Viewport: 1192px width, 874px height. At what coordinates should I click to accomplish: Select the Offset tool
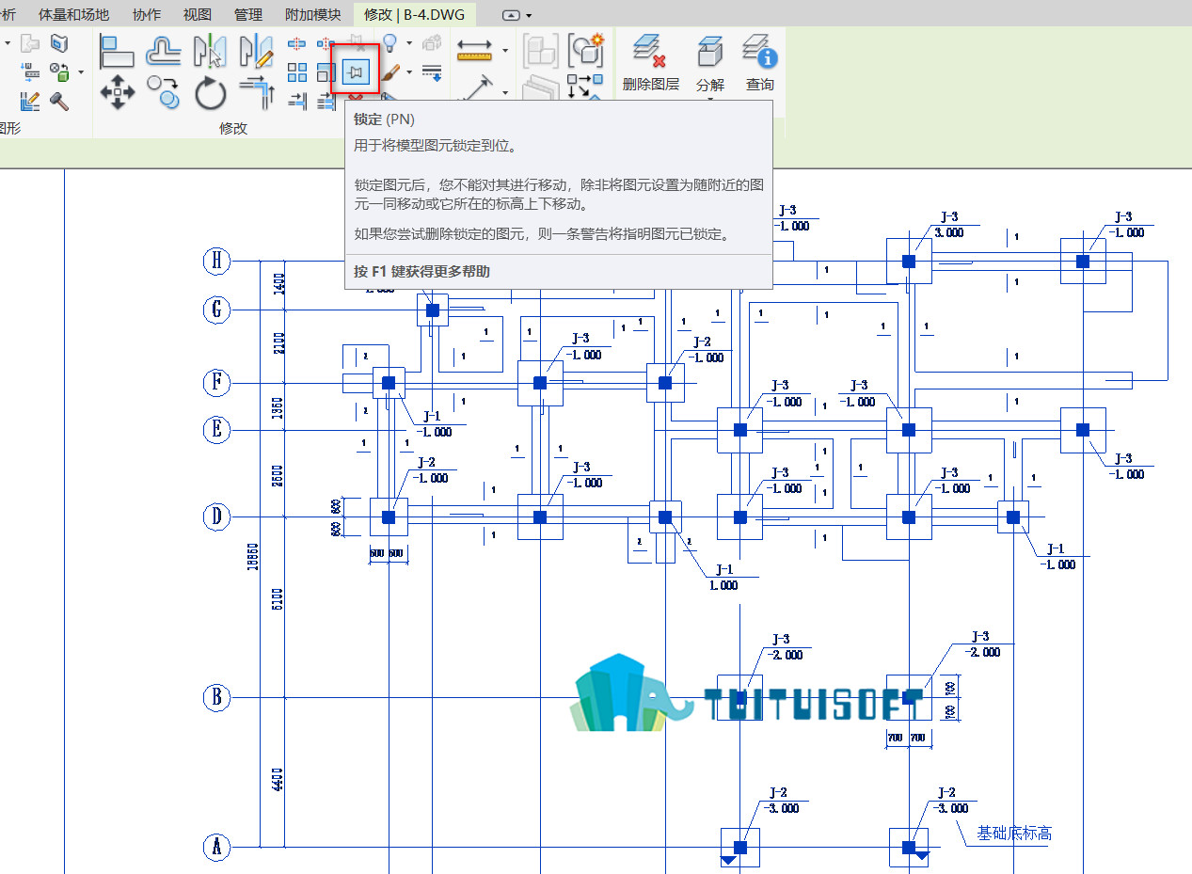pyautogui.click(x=164, y=51)
